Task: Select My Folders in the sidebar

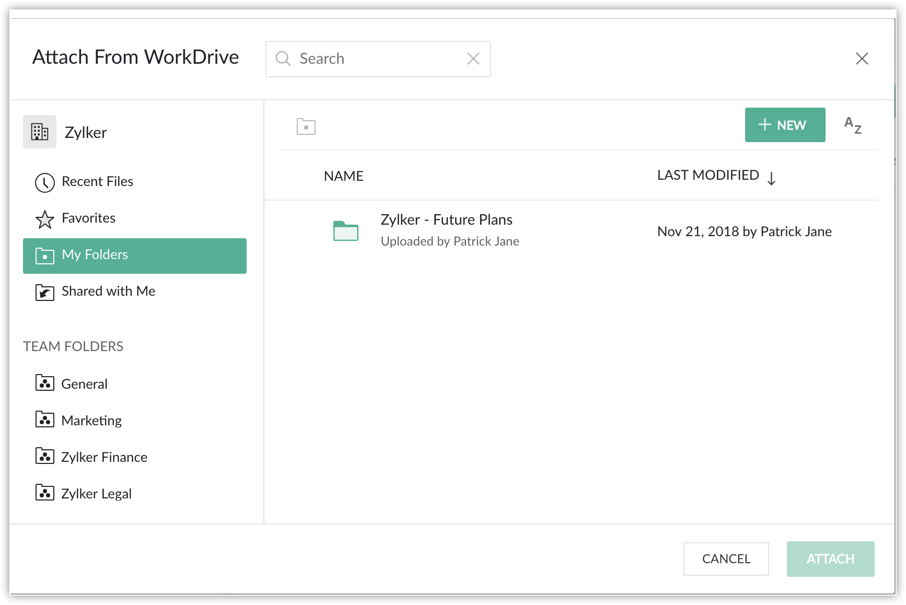Action: coord(134,256)
